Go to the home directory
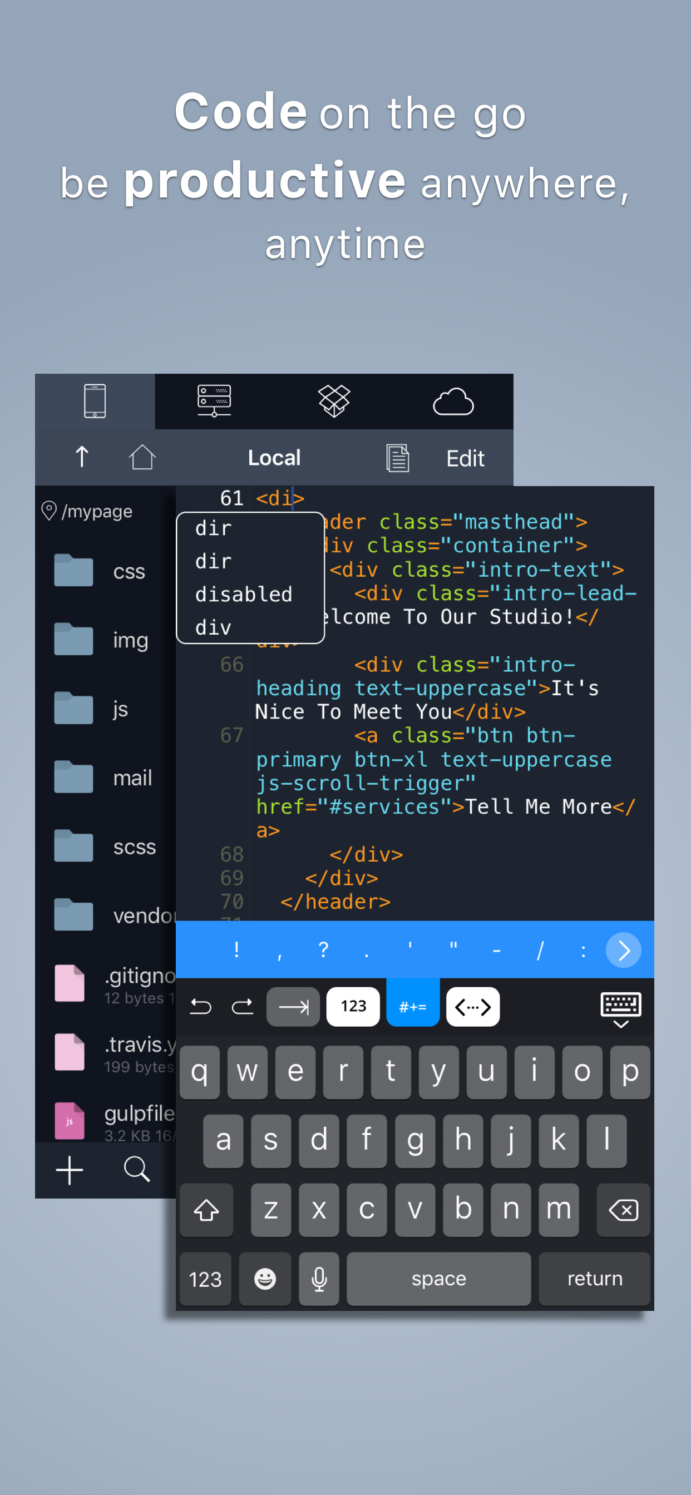Image resolution: width=691 pixels, height=1495 pixels. [142, 457]
